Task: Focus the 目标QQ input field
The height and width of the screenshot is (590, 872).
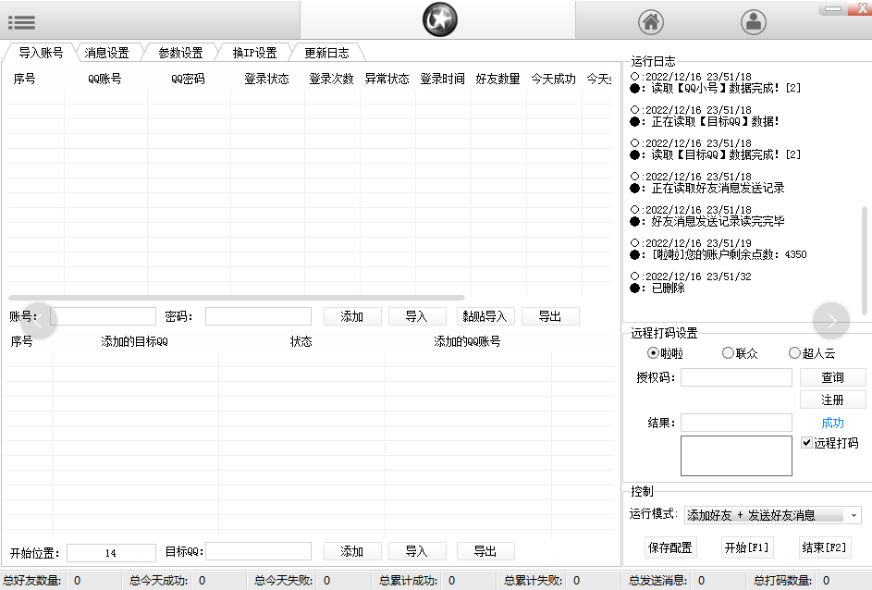Action: (259, 551)
